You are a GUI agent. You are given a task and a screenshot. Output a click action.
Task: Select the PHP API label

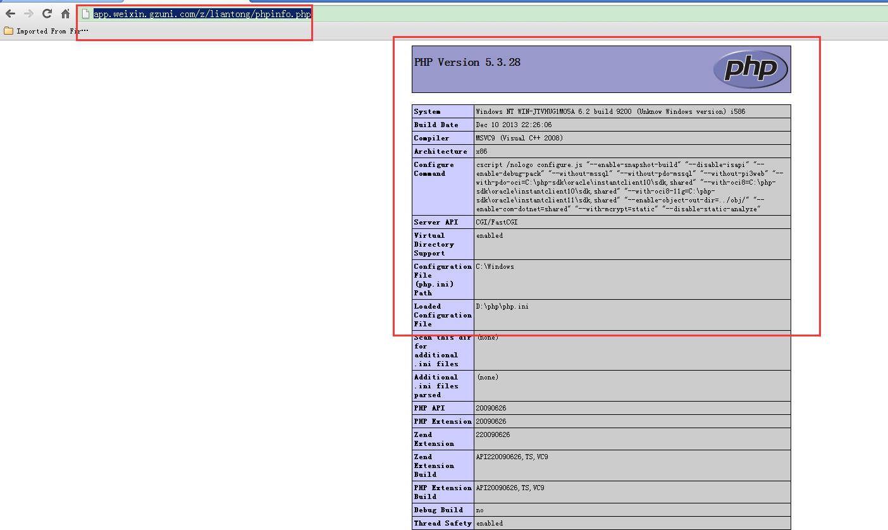point(429,408)
